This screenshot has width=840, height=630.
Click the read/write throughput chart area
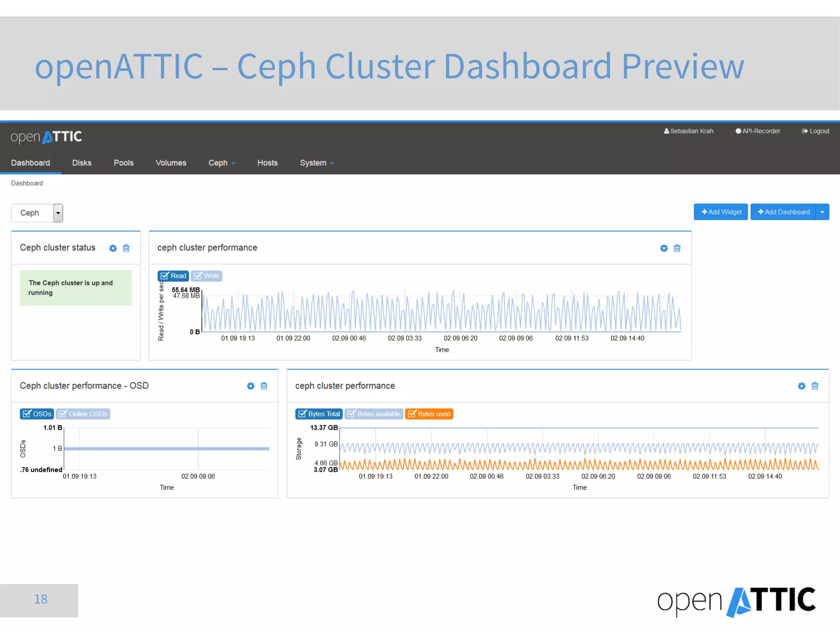click(x=441, y=310)
